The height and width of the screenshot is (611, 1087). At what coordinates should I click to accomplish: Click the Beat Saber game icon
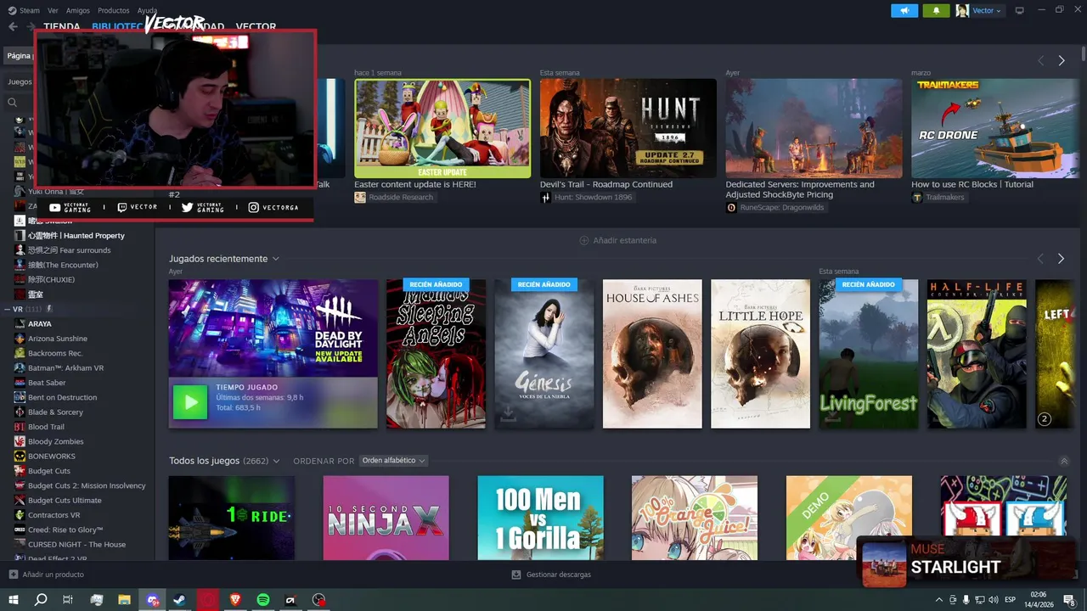click(20, 383)
